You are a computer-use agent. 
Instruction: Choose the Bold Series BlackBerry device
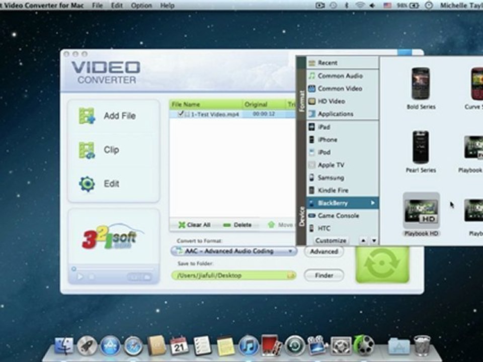pos(421,88)
